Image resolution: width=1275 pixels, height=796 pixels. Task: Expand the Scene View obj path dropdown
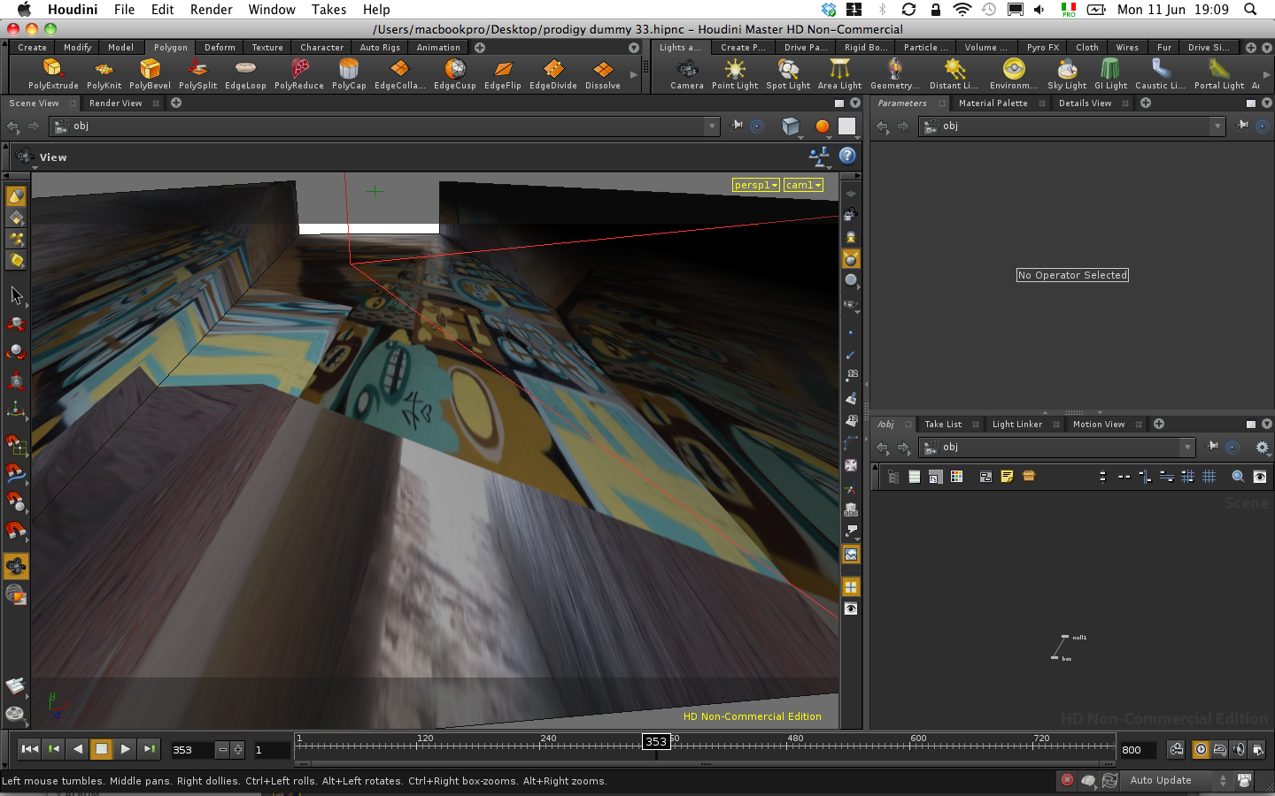(712, 126)
